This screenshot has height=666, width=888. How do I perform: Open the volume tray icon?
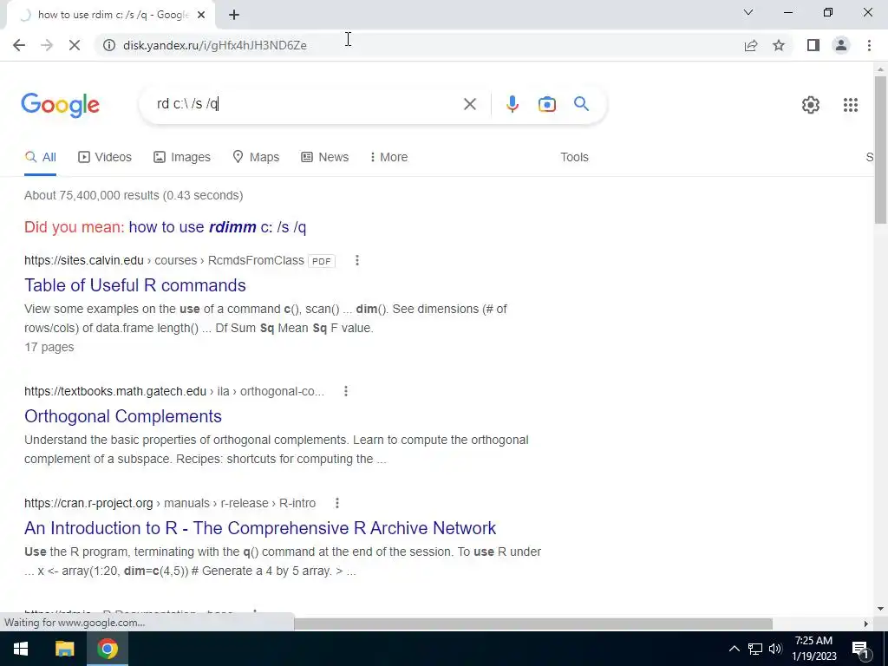776,649
